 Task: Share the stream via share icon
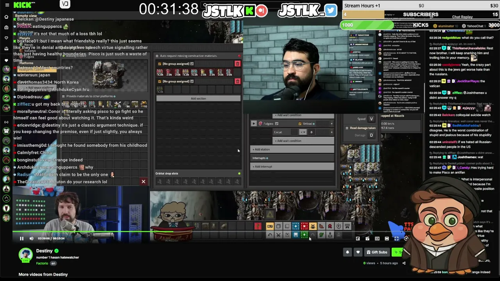coord(404,263)
